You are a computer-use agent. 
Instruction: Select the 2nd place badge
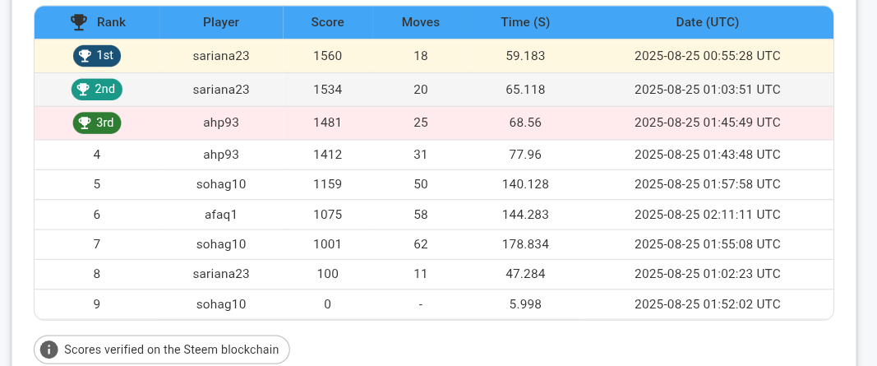[97, 89]
